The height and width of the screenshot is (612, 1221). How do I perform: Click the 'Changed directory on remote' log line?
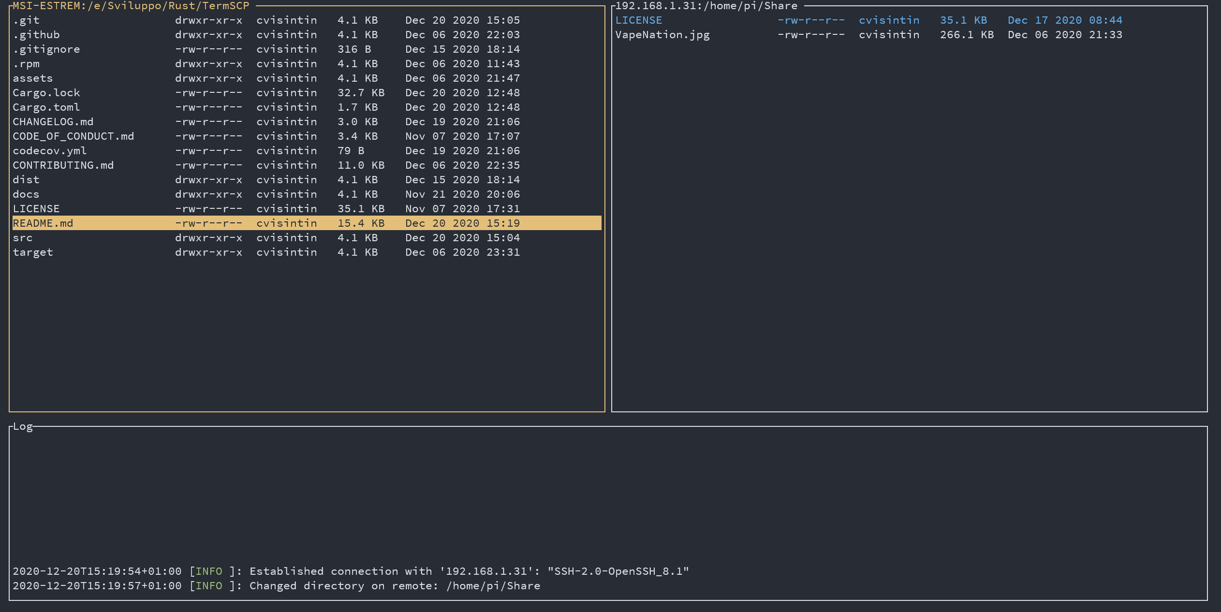coord(276,586)
